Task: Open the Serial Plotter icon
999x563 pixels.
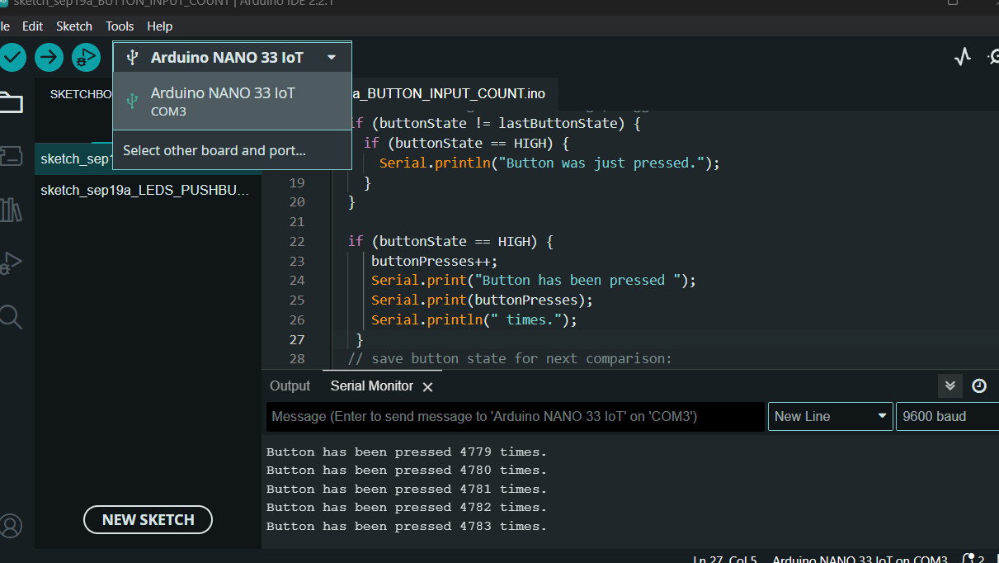Action: (962, 57)
